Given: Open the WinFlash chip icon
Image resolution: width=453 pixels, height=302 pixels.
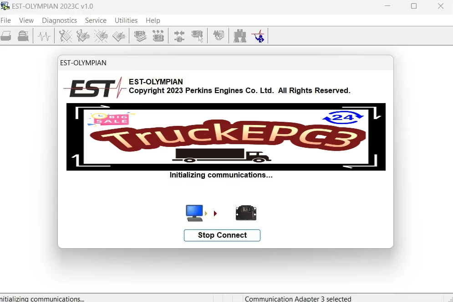Looking at the screenshot, I should point(219,36).
